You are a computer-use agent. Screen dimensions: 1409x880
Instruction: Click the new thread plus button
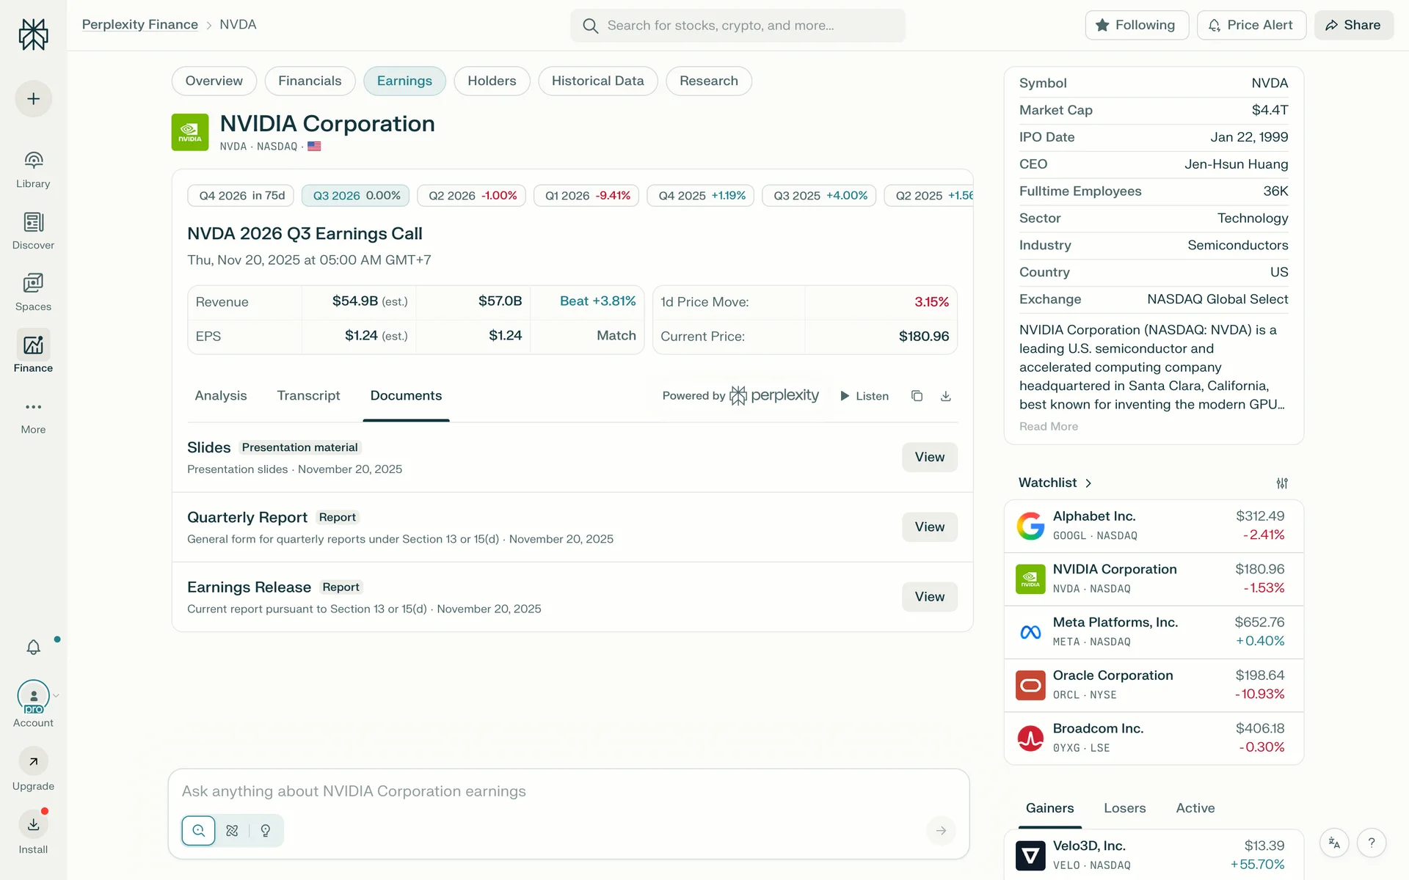pyautogui.click(x=33, y=99)
